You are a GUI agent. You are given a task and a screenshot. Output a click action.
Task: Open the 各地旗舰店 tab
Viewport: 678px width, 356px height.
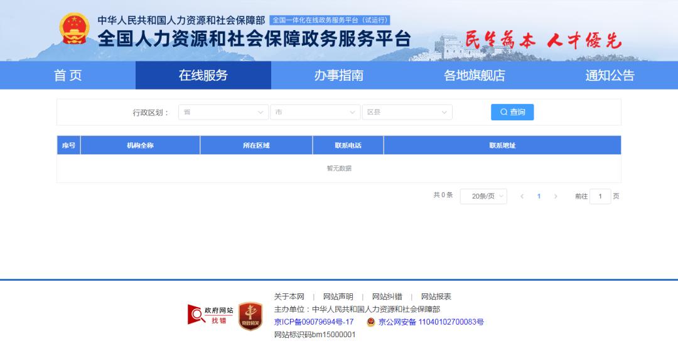pos(475,75)
